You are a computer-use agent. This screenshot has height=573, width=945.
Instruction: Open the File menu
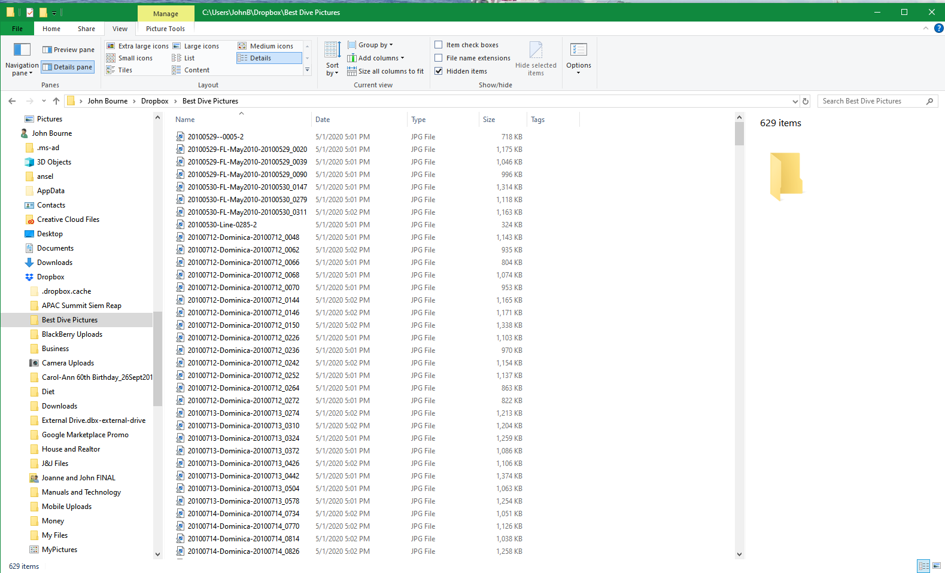click(17, 29)
